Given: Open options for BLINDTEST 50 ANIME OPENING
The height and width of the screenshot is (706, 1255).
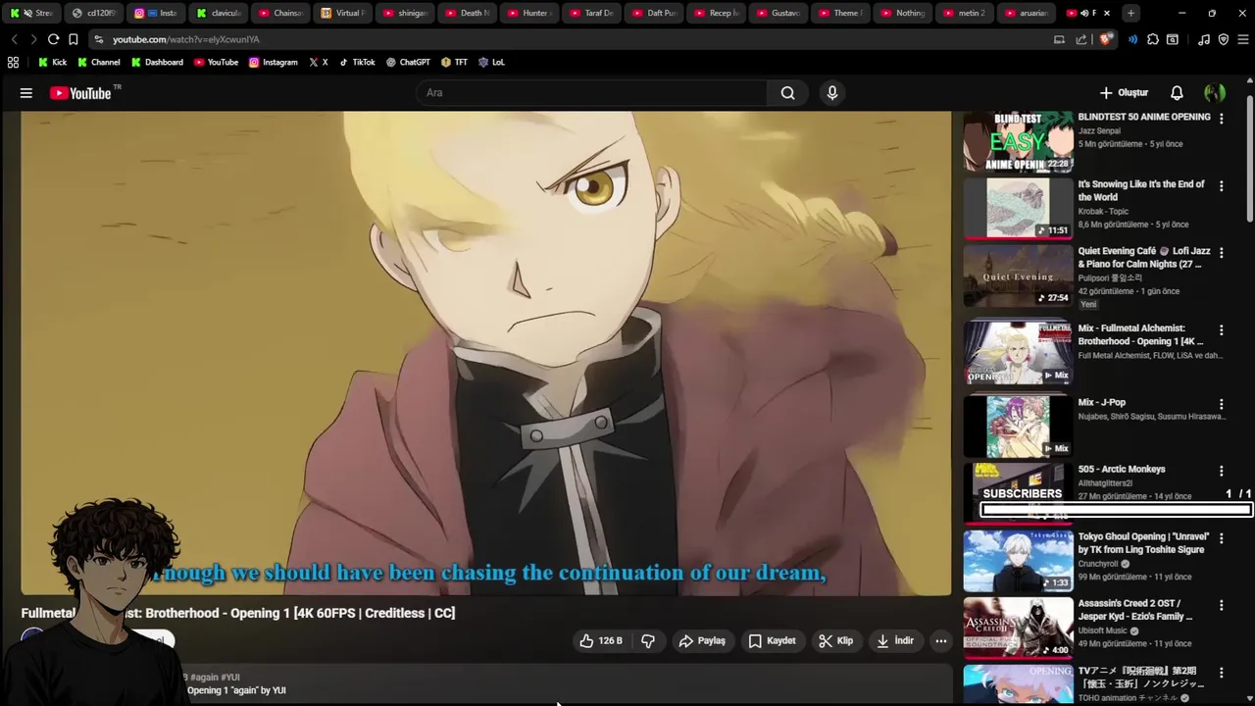Looking at the screenshot, I should click(1221, 119).
